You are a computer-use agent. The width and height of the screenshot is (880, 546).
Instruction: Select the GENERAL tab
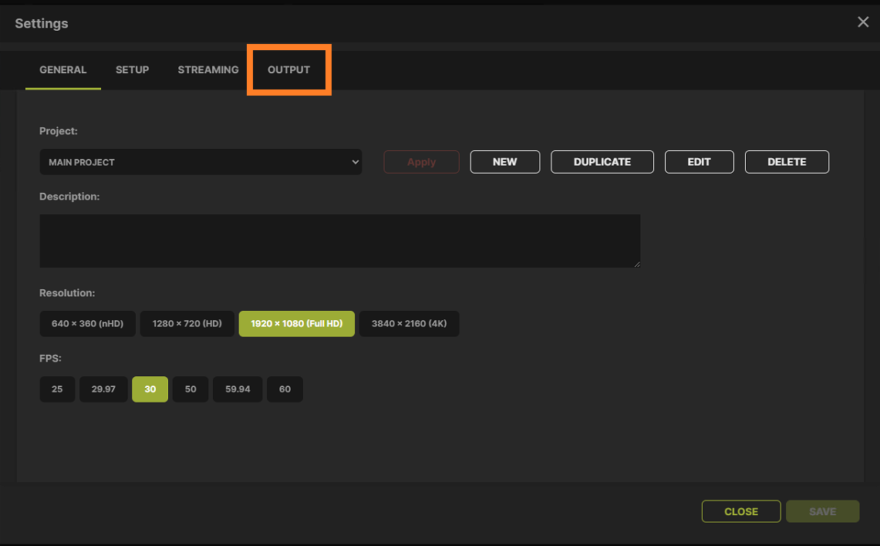[62, 69]
